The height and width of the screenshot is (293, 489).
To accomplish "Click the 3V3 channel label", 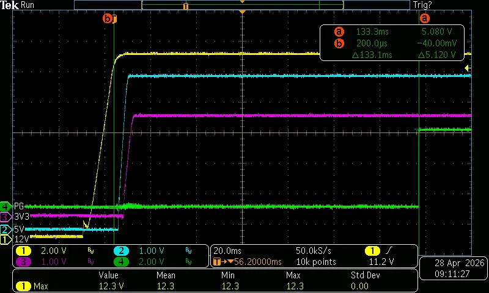I will [21, 217].
